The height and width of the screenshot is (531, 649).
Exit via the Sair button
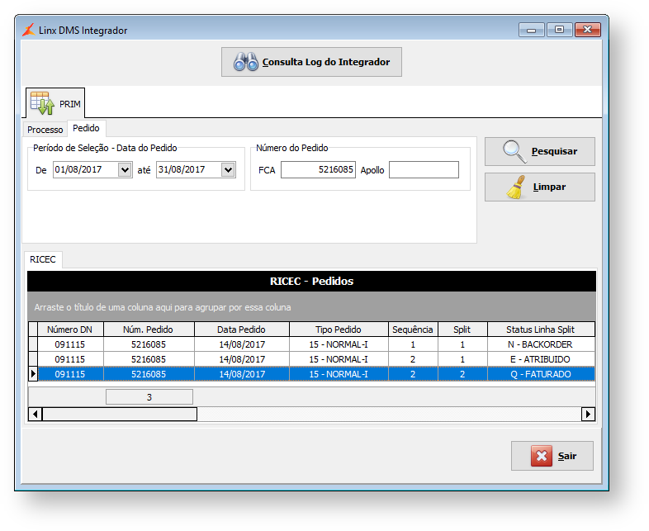pos(552,456)
